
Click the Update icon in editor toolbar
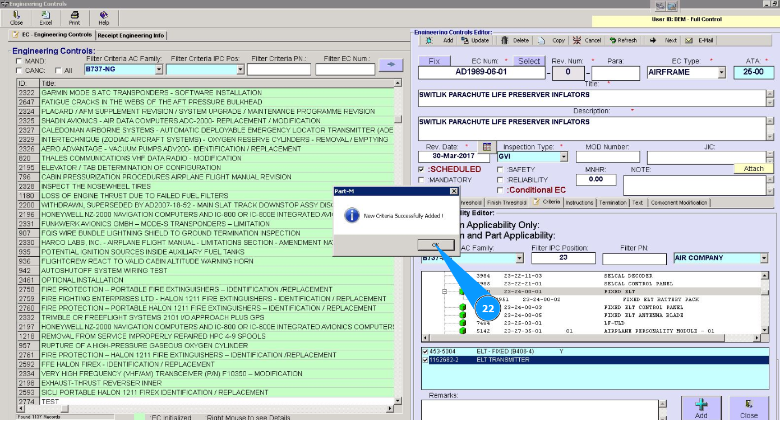[x=465, y=40]
